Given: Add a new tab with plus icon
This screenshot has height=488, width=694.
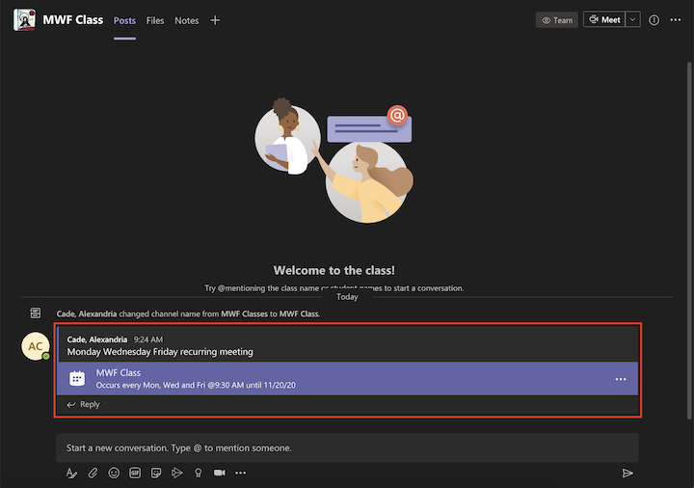Looking at the screenshot, I should click(215, 20).
